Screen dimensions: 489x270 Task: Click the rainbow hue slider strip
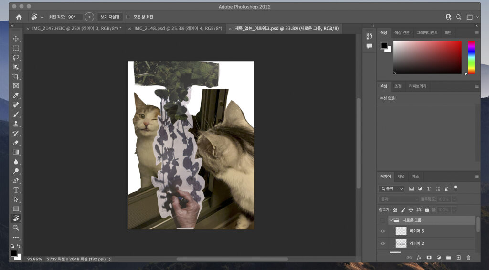[471, 57]
